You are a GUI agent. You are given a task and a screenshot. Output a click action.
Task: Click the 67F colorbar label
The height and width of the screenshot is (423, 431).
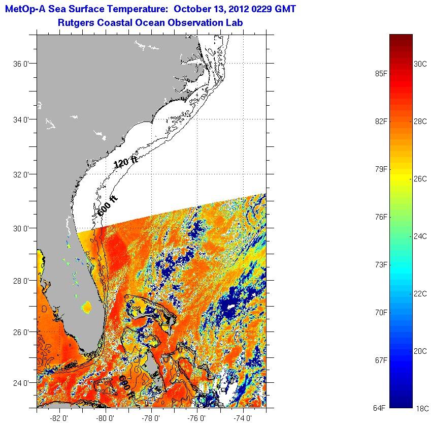381,360
